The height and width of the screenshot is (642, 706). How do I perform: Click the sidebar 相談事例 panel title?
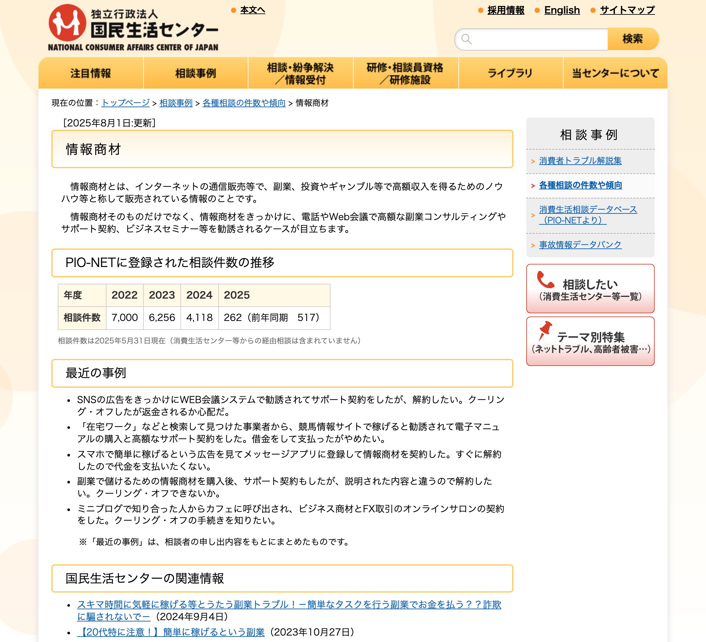[x=589, y=134]
